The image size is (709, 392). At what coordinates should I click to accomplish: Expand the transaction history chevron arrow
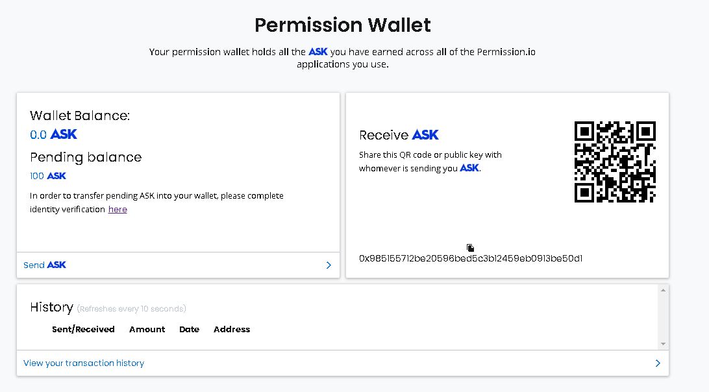tap(658, 363)
